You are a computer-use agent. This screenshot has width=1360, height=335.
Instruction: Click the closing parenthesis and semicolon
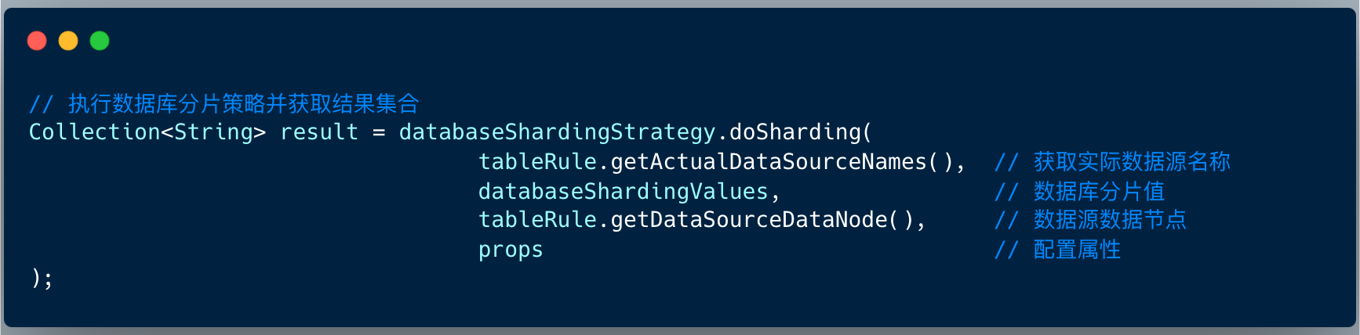[42, 279]
